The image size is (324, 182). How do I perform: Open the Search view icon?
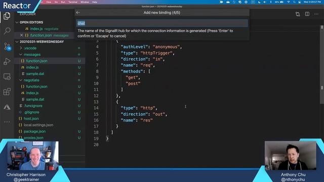pyautogui.click(x=7, y=31)
